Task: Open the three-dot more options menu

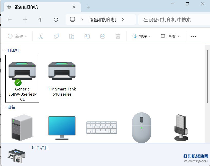Action: (193, 36)
